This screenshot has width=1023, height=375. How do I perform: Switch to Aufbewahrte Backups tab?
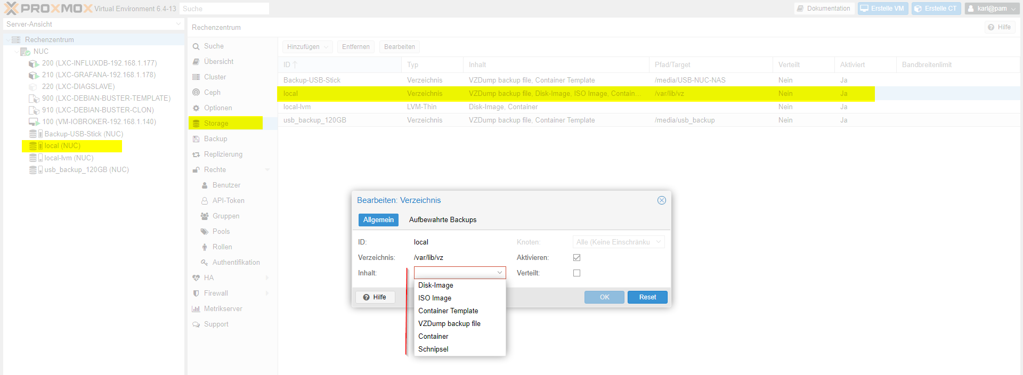pyautogui.click(x=443, y=220)
